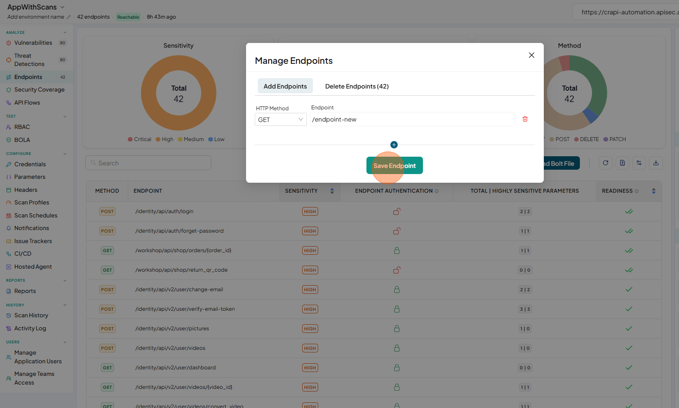Open the HTTP Method dropdown showing GET
The height and width of the screenshot is (408, 679).
281,119
